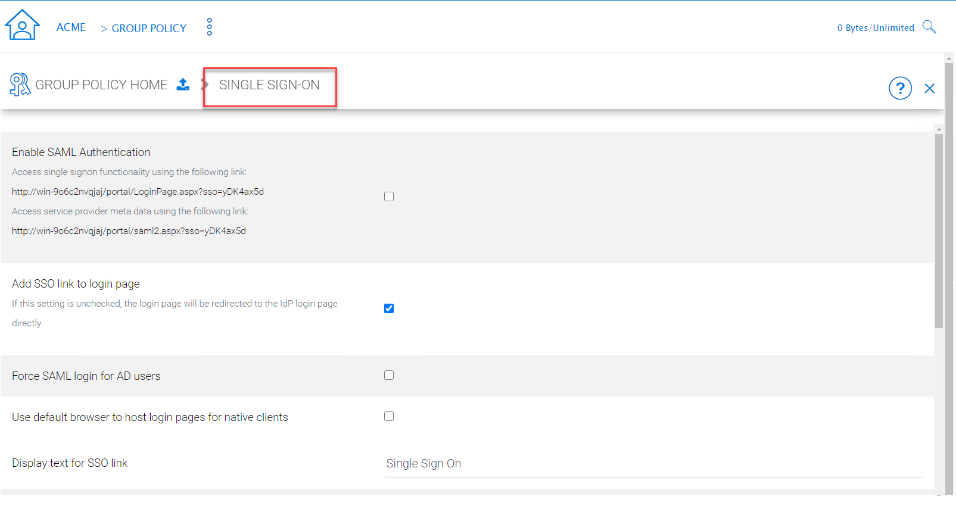The width and height of the screenshot is (956, 521).
Task: Click the Group Policy keys icon
Action: 20,85
